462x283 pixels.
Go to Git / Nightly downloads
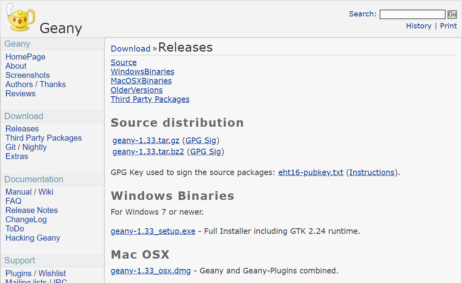[26, 147]
